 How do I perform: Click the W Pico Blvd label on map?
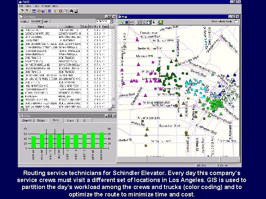click(166, 94)
